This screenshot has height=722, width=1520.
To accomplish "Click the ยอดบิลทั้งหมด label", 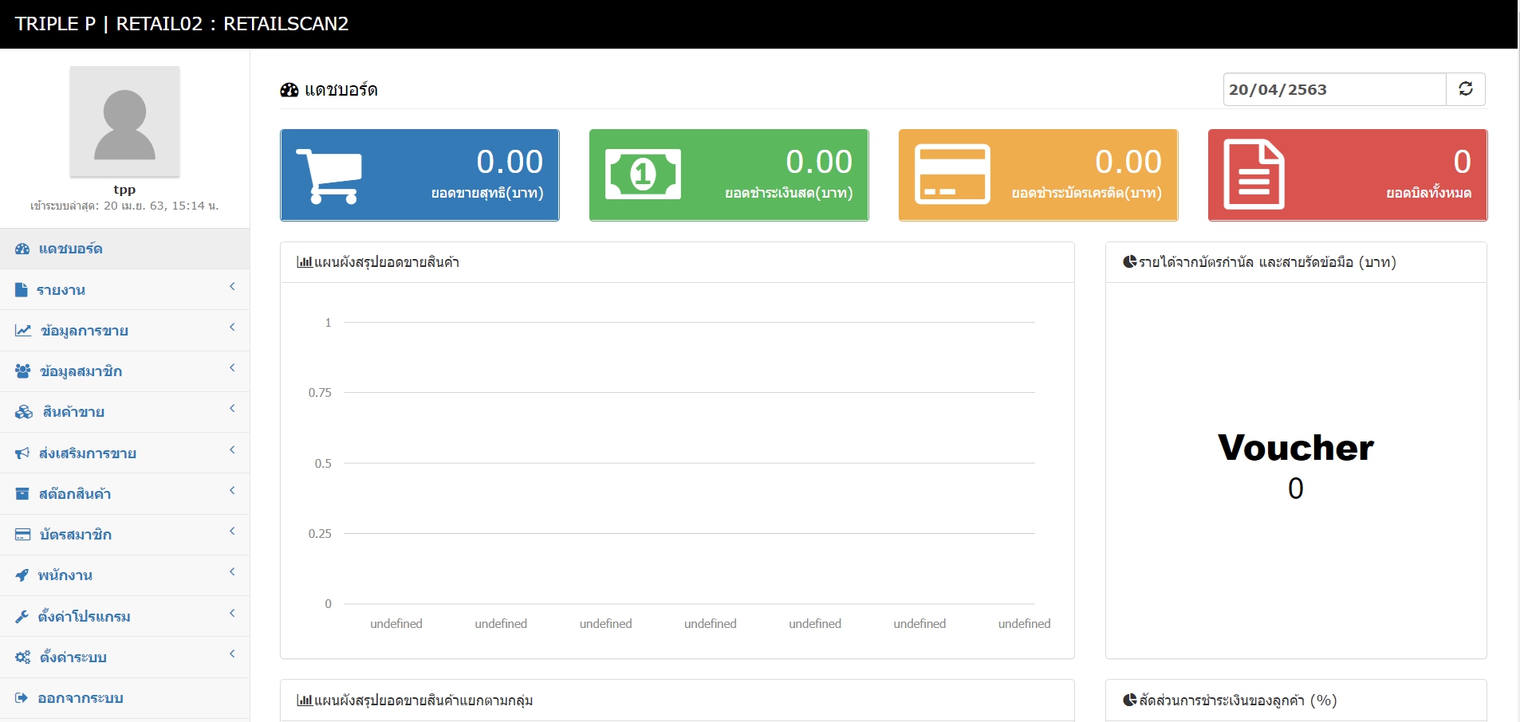I will click(1429, 193).
